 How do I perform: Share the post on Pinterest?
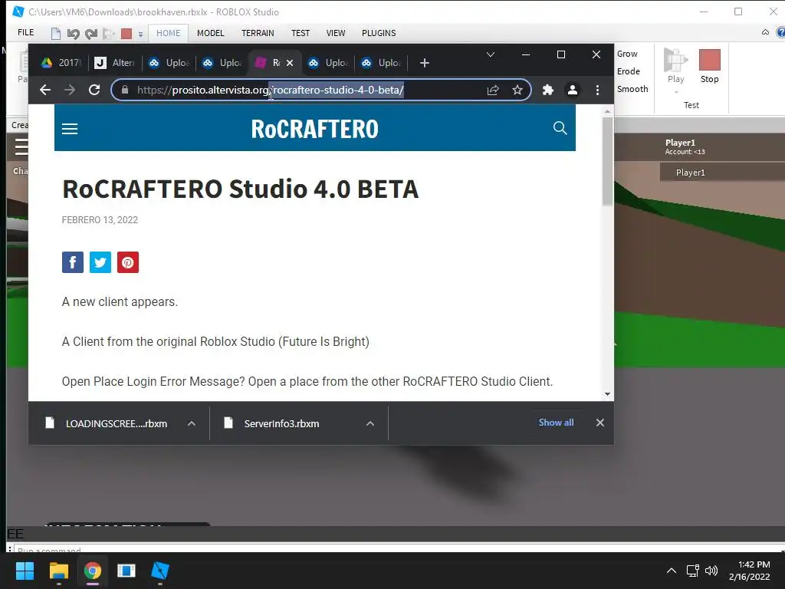128,262
